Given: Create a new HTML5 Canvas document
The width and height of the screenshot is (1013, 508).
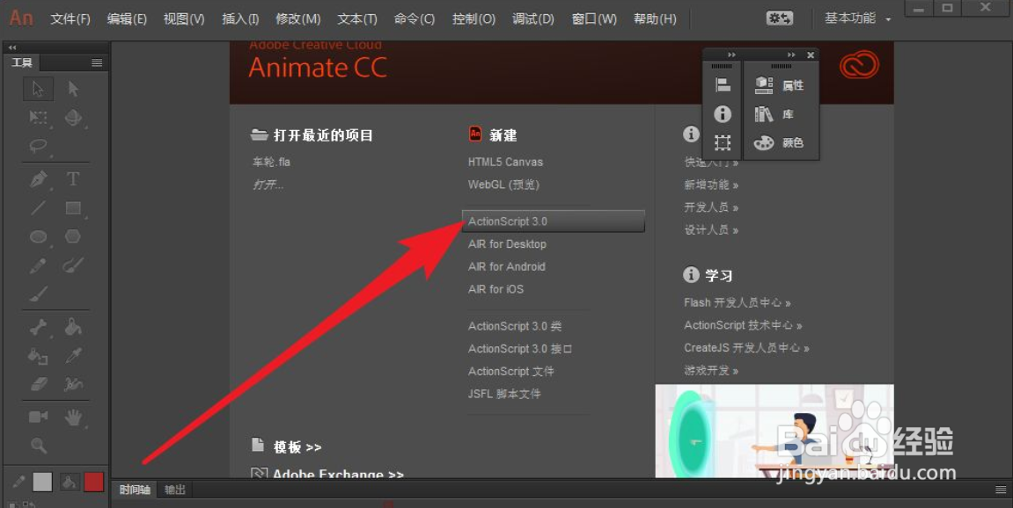Looking at the screenshot, I should [505, 162].
